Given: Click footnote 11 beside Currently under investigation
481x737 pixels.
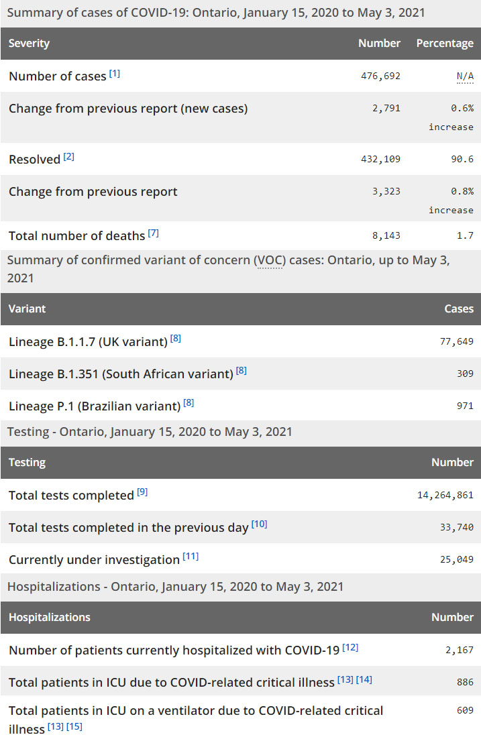Looking at the screenshot, I should tap(191, 557).
